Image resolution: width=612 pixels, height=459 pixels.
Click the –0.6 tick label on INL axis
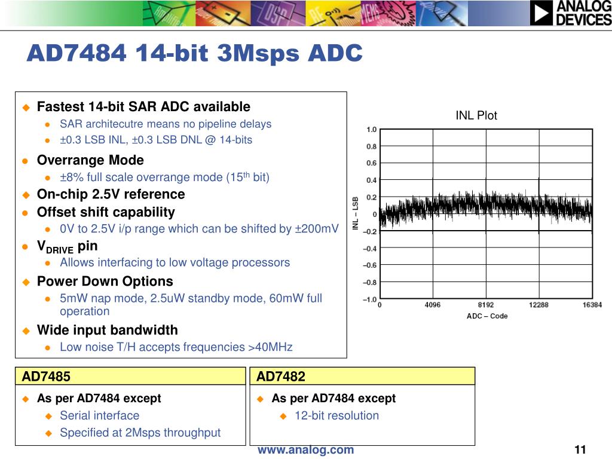pyautogui.click(x=369, y=265)
